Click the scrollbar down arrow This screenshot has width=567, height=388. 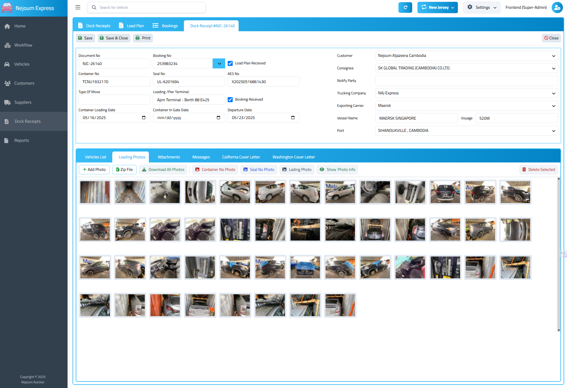tap(559, 330)
